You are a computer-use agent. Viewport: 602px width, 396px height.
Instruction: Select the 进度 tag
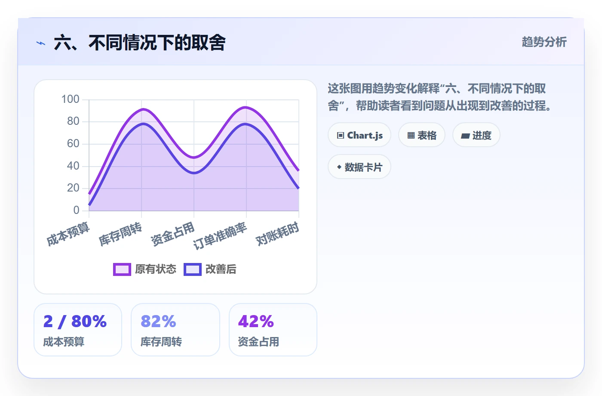[476, 135]
